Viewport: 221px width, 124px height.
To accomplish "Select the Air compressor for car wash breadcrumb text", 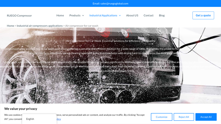I will pos(81,26).
